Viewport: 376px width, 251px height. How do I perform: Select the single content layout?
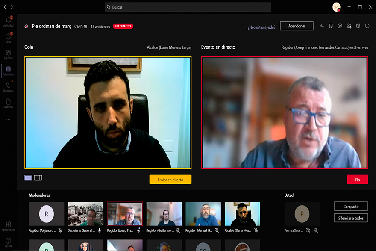[28, 177]
